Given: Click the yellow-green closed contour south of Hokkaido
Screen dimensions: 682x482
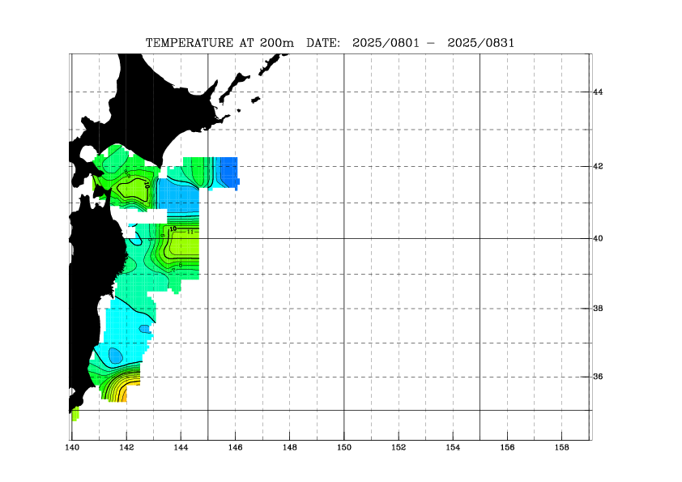Looking at the screenshot, I should pyautogui.click(x=131, y=189).
